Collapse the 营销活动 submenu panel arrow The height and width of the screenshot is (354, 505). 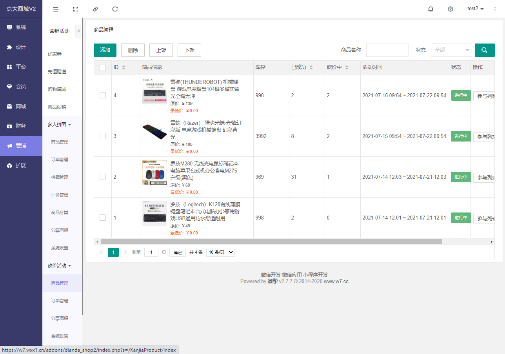pos(78,31)
